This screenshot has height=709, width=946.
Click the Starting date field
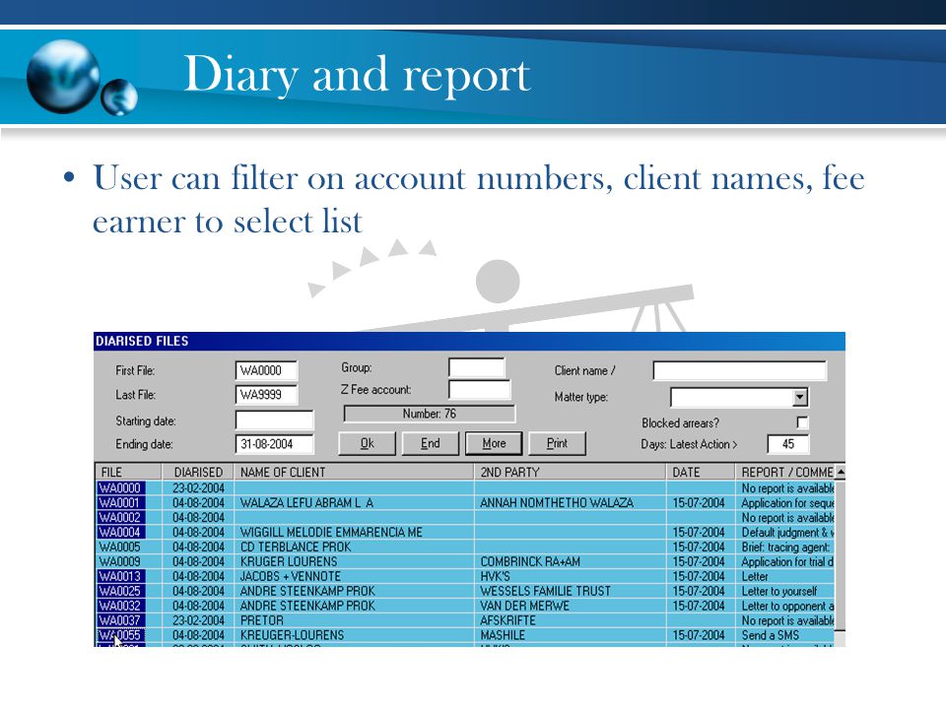(x=274, y=420)
